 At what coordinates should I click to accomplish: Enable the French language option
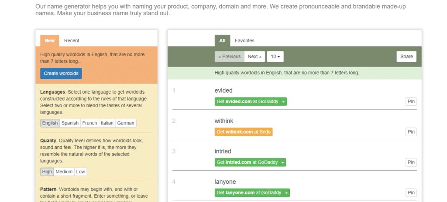89,123
